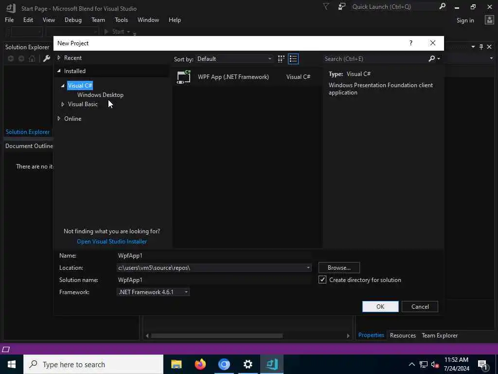Switch to small icons view in New Project
Screen dimensions: 498x374
[x=281, y=59]
